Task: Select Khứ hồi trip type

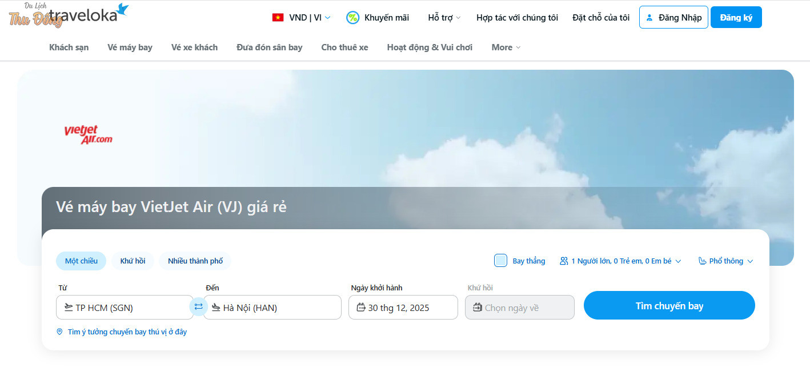Action: coord(133,261)
